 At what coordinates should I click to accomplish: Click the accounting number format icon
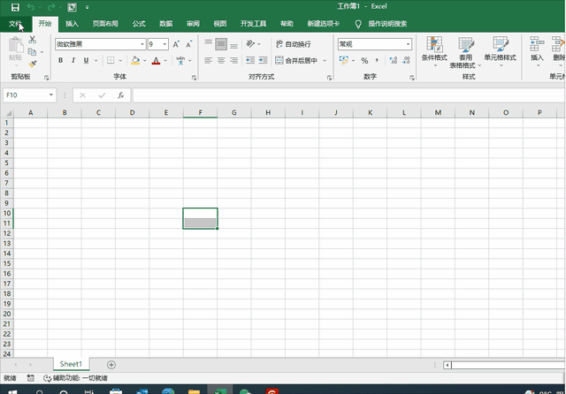tap(344, 60)
